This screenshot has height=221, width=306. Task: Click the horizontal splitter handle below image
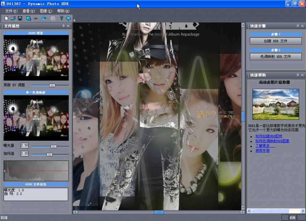[159, 212]
